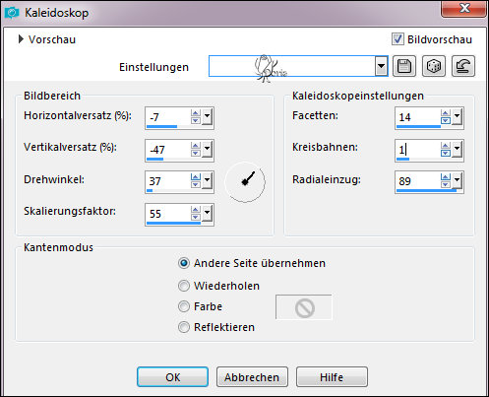Viewport: 489px width, 397px height.
Task: Click the Drehwinkel angle dial control
Action: pos(245,181)
